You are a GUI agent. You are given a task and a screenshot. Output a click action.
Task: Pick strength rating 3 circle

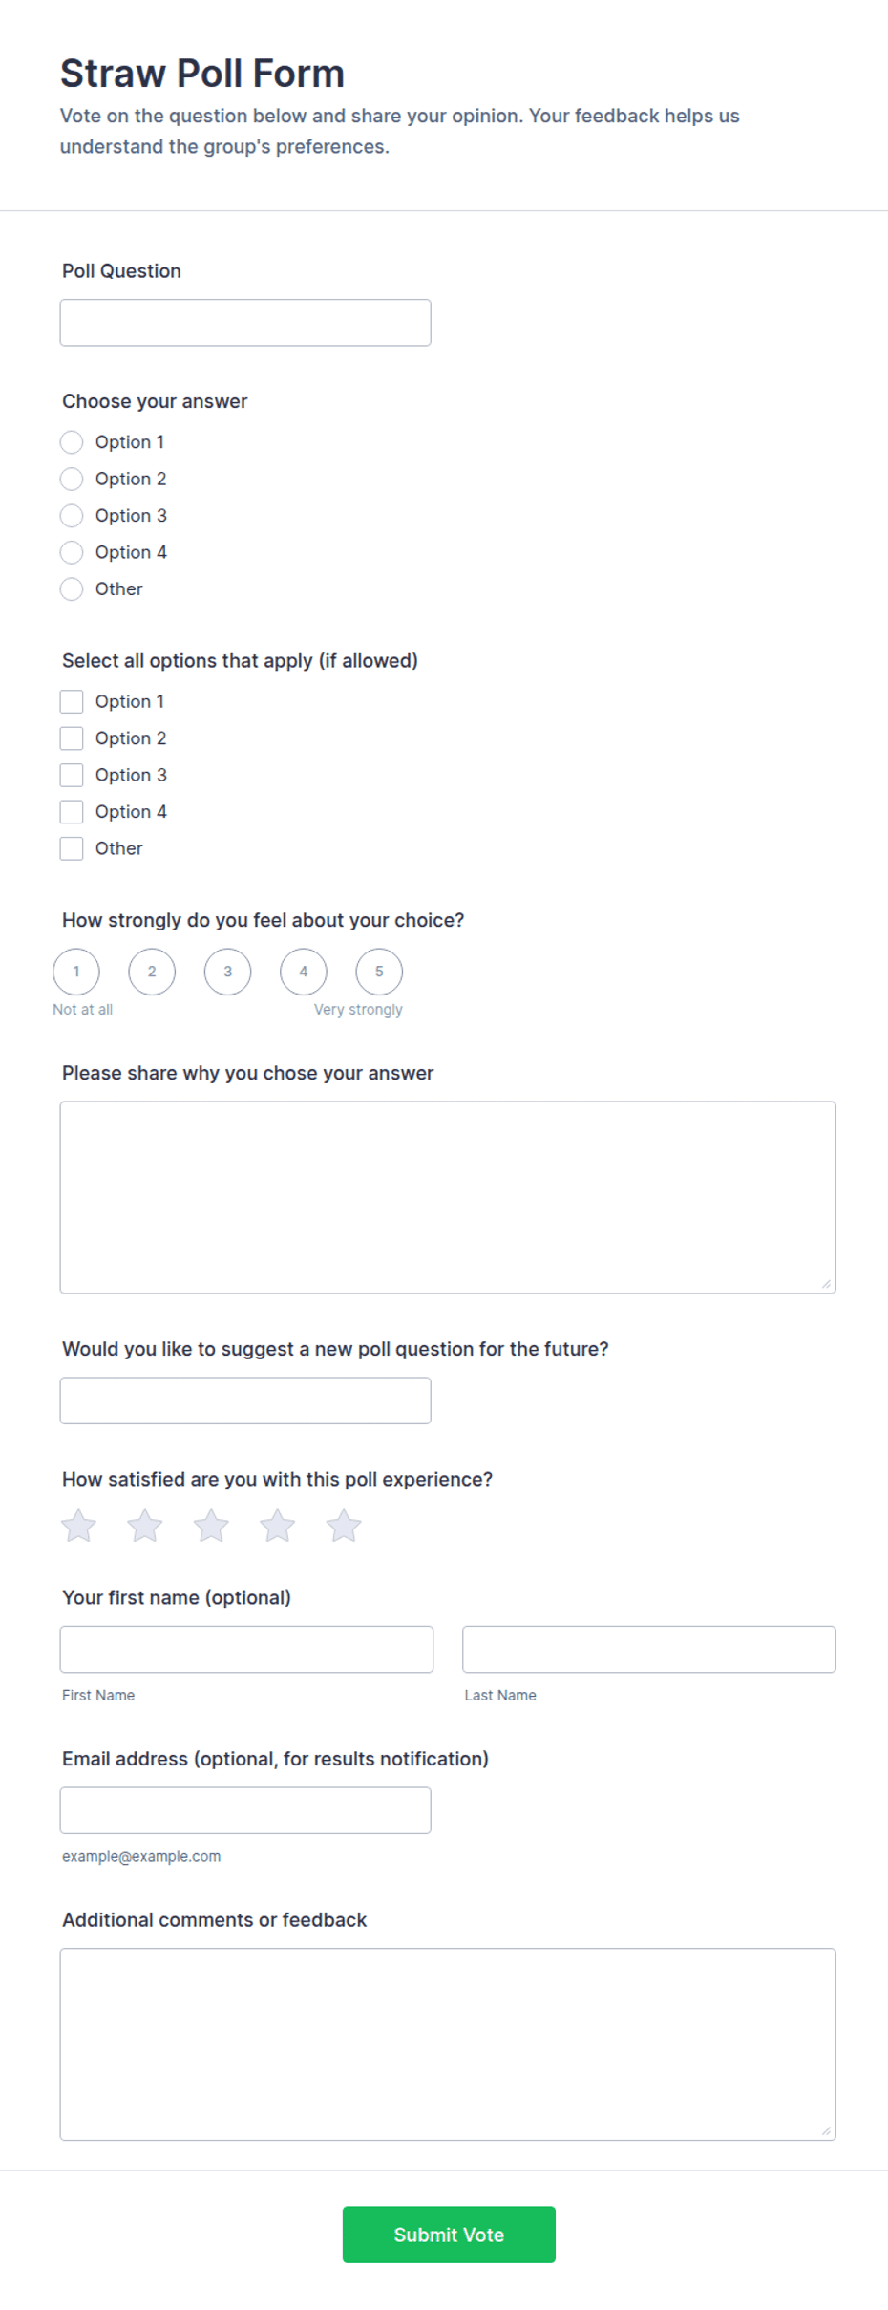[227, 972]
